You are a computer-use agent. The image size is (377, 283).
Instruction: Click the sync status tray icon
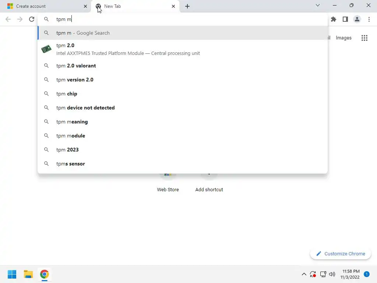(313, 274)
